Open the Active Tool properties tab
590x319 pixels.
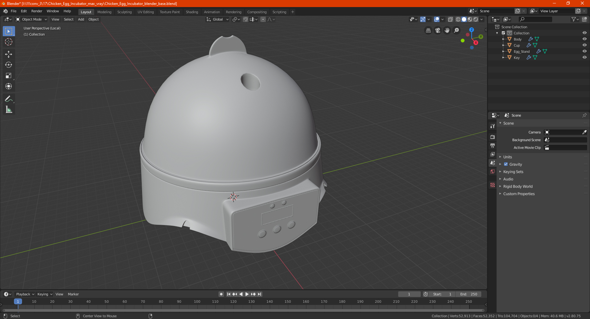click(x=493, y=126)
